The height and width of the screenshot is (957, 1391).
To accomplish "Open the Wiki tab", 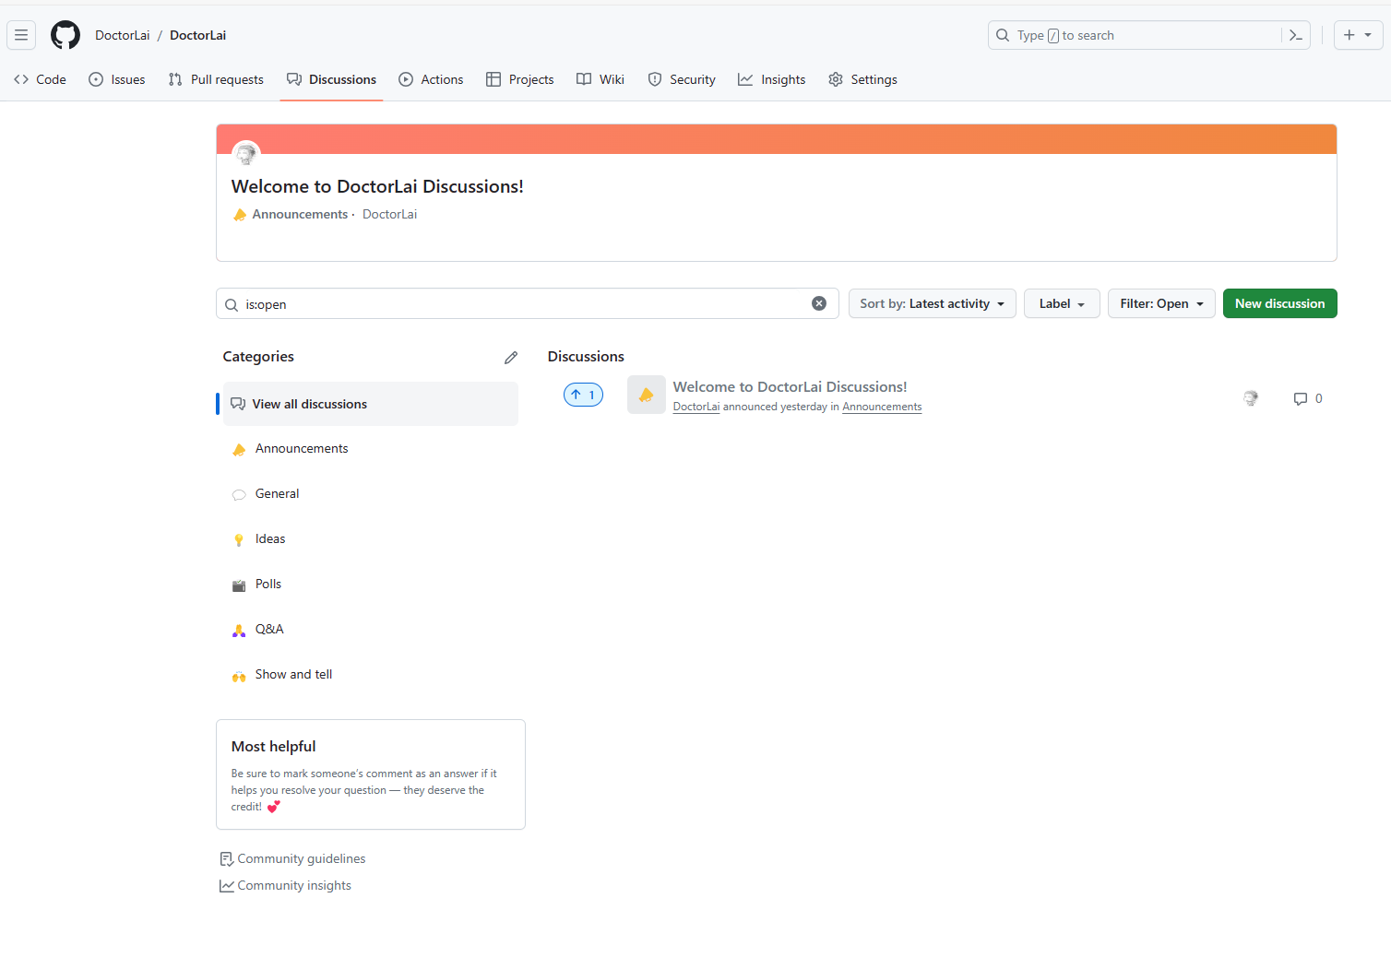I will point(600,79).
